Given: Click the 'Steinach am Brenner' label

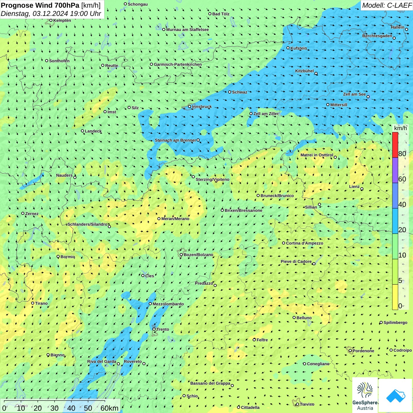Looking at the screenshot, I should (x=176, y=140).
